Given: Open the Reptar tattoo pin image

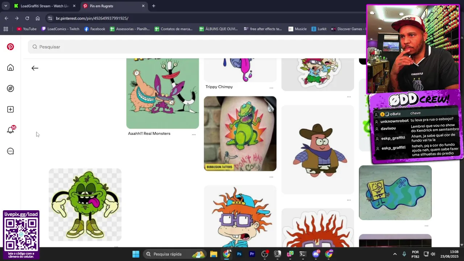Looking at the screenshot, I should (x=240, y=133).
